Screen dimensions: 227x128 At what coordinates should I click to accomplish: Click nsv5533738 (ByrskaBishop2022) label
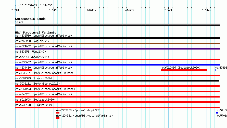[x=78, y=110]
